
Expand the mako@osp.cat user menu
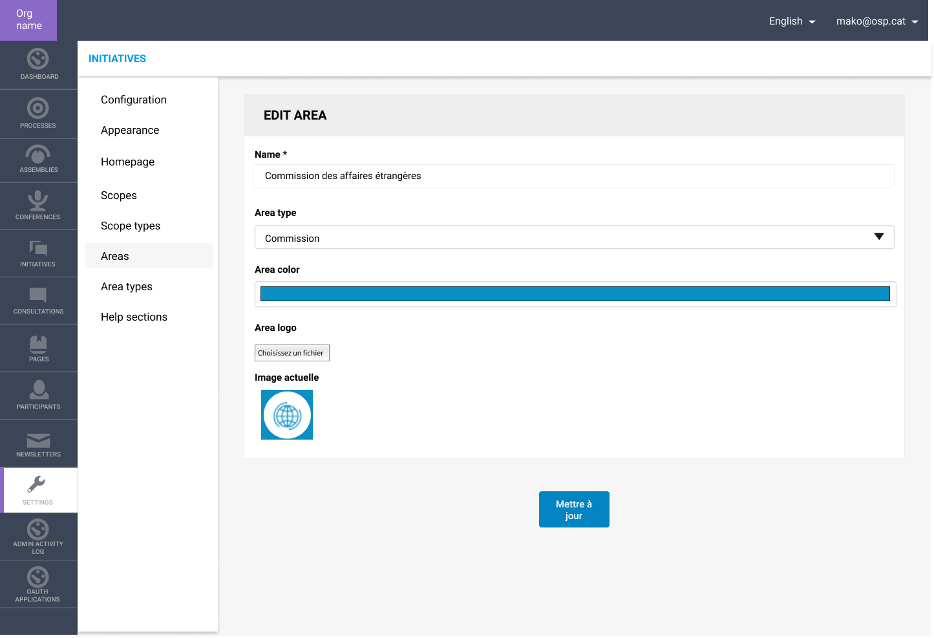[876, 21]
